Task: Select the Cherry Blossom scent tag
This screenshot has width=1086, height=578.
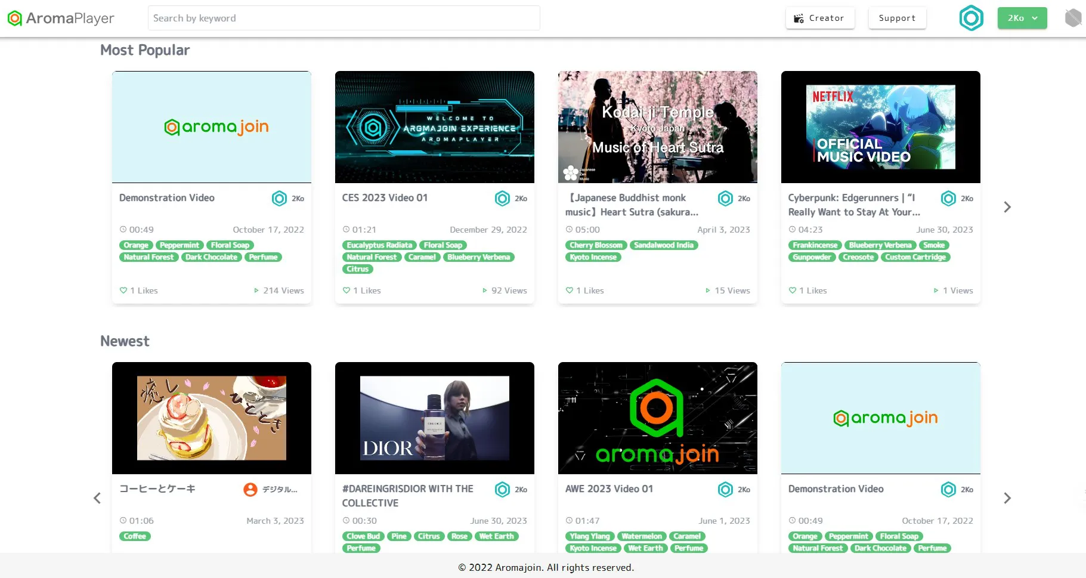Action: 596,245
